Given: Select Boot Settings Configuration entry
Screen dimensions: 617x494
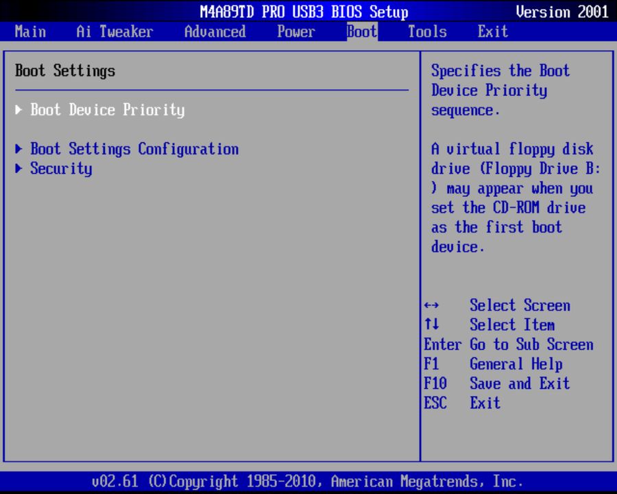Looking at the screenshot, I should click(134, 149).
